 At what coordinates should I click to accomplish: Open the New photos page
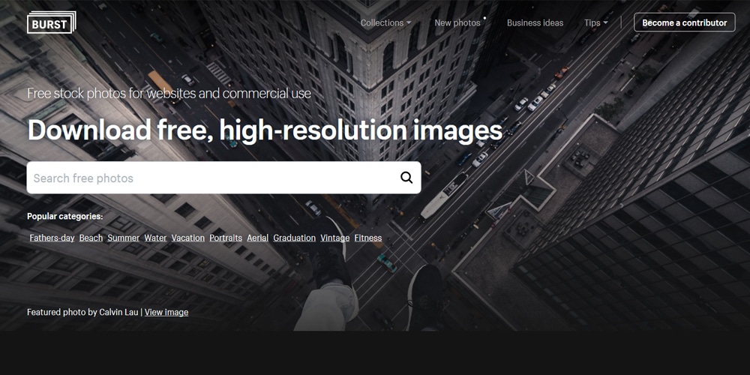point(457,23)
